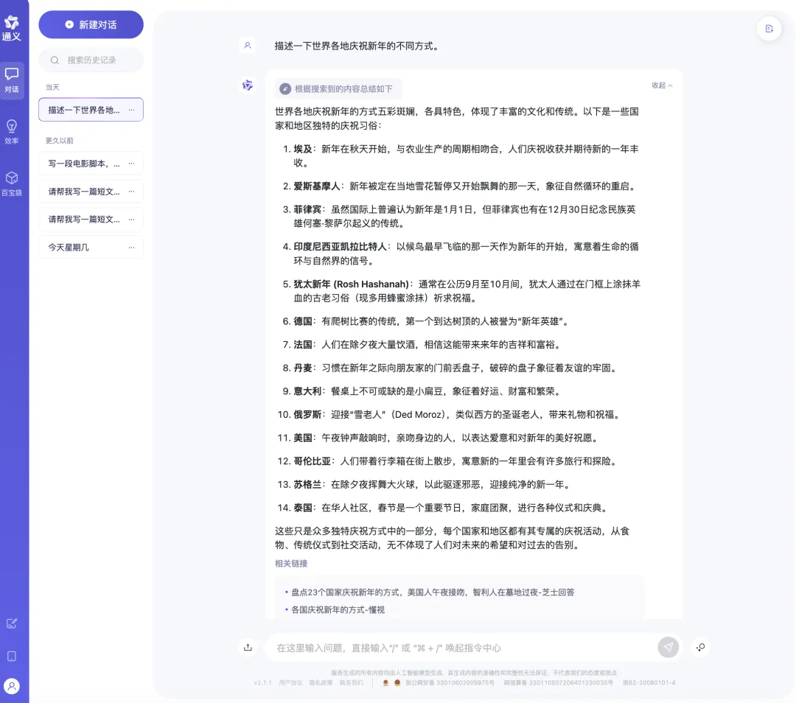Image resolution: width=796 pixels, height=703 pixels.
Task: Focus the 搜索历史记录 search field
Action: coord(91,60)
